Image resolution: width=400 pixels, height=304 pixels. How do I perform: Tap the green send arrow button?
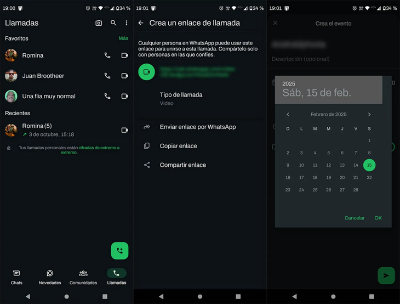[386, 275]
